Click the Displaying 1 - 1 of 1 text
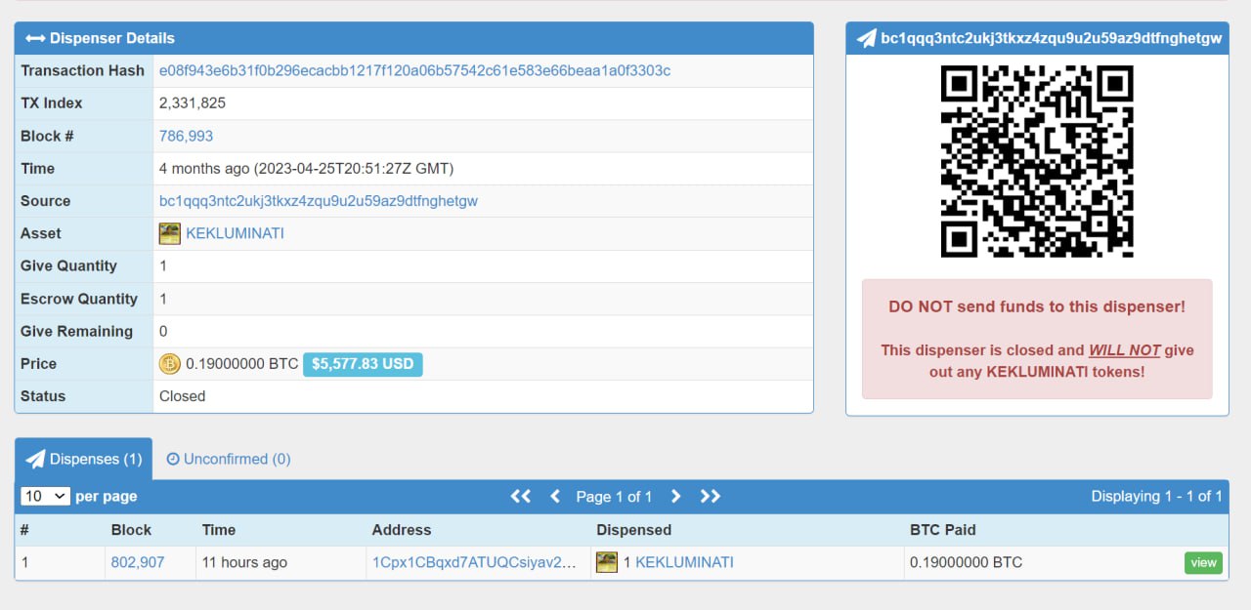Image resolution: width=1251 pixels, height=610 pixels. [x=1157, y=496]
